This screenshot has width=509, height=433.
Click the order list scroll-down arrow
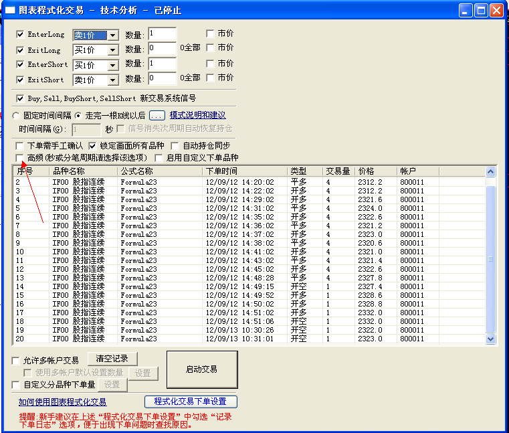490,339
